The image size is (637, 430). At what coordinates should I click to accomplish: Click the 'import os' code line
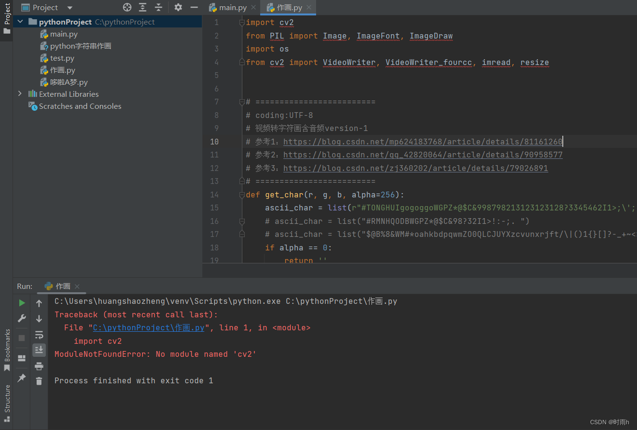[267, 49]
